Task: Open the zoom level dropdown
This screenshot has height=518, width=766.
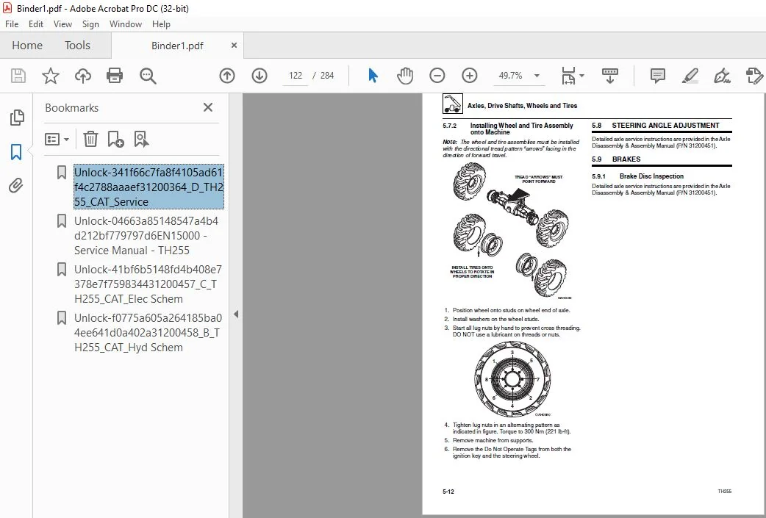Action: [537, 76]
